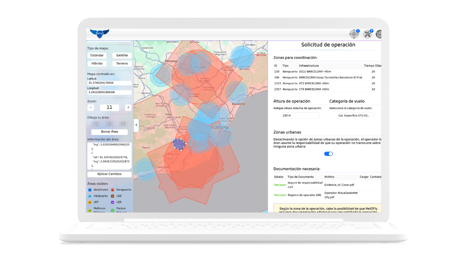Open the Evidence_of_Cover.pdf file
467x262 pixels.
click(x=339, y=185)
